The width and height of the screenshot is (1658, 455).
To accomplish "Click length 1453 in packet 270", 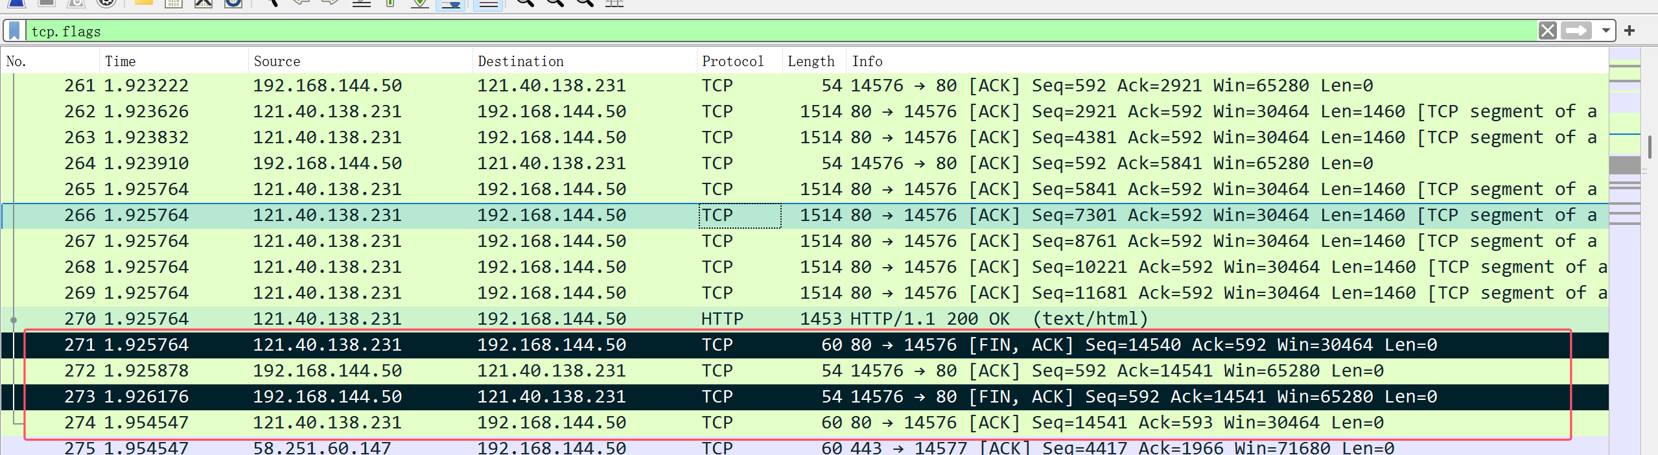I will point(821,319).
